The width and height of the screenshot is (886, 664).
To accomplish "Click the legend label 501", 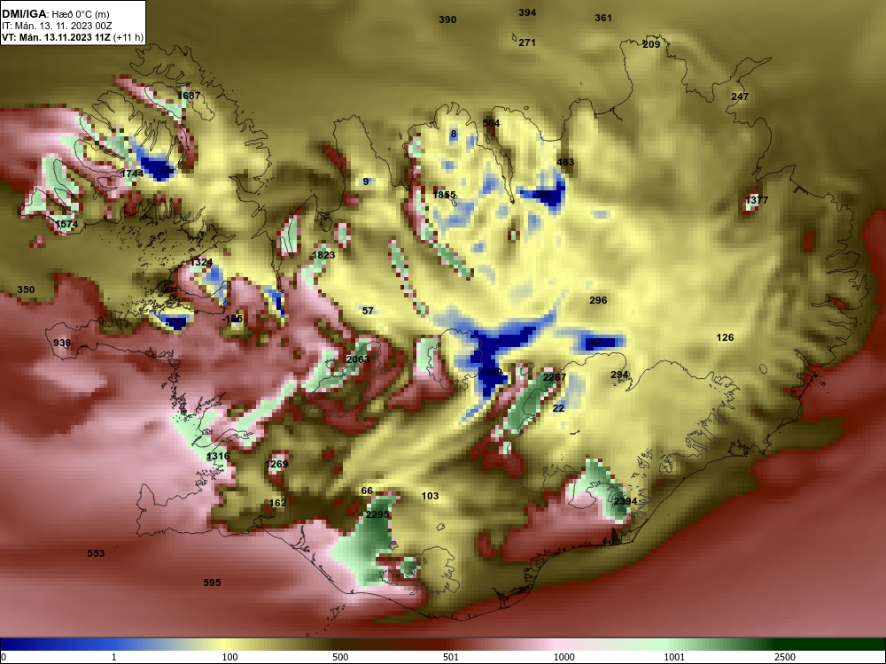I will point(451,657).
